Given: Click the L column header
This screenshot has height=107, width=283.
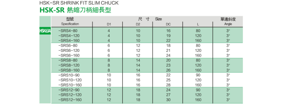Looking at the screenshot, I should coord(198,24).
